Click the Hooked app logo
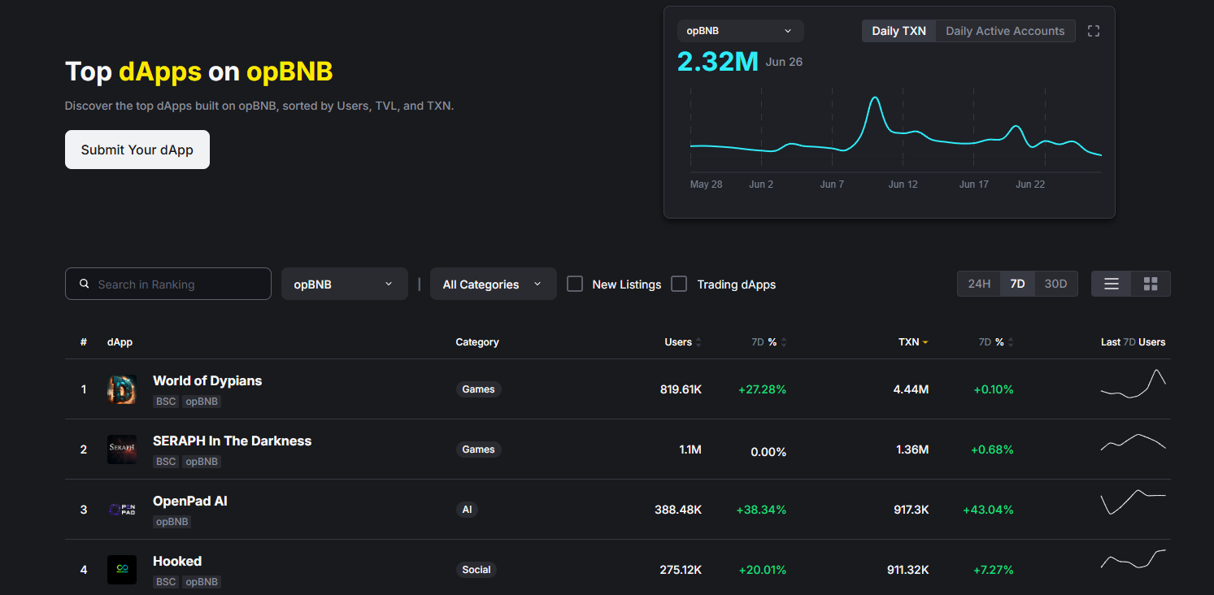This screenshot has width=1214, height=595. coord(122,570)
